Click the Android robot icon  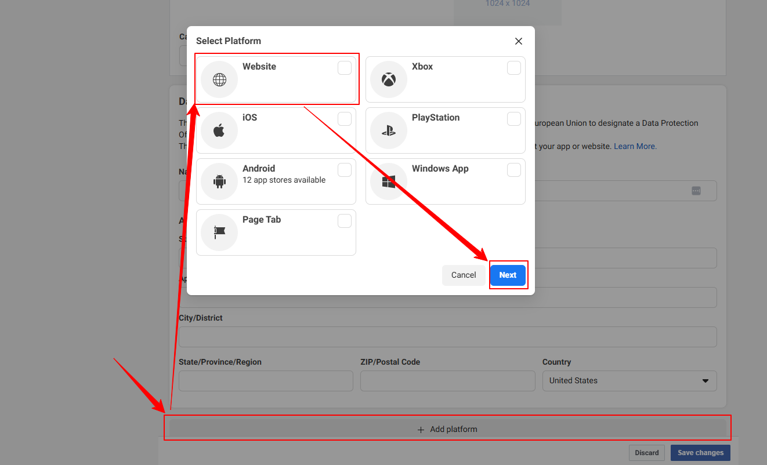(x=219, y=181)
